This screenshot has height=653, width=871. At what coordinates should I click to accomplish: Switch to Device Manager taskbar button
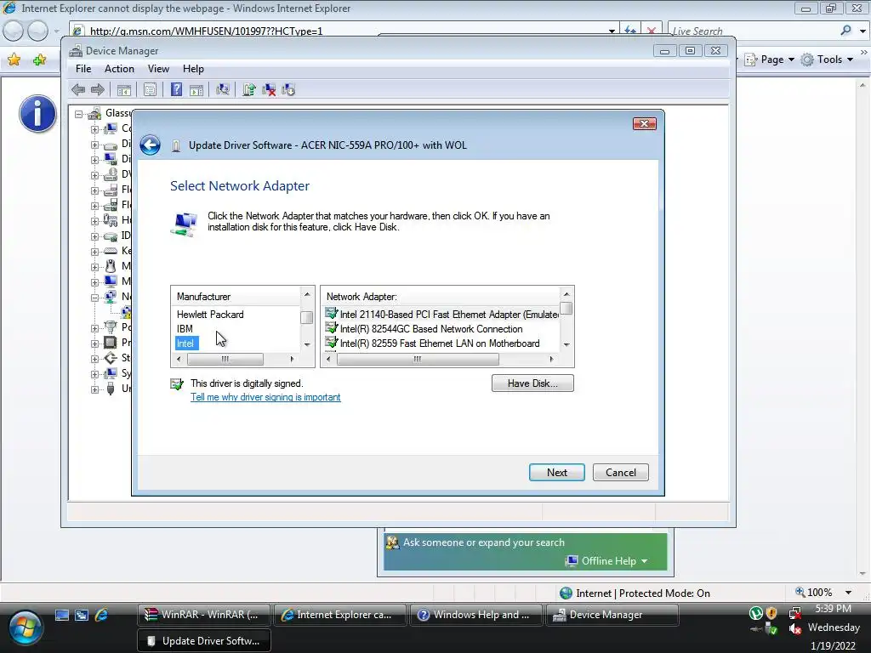[612, 615]
